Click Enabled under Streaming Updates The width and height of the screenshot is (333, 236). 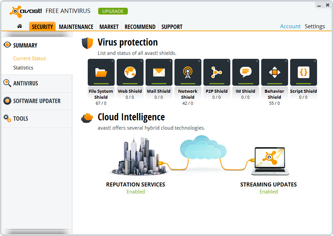point(269,191)
